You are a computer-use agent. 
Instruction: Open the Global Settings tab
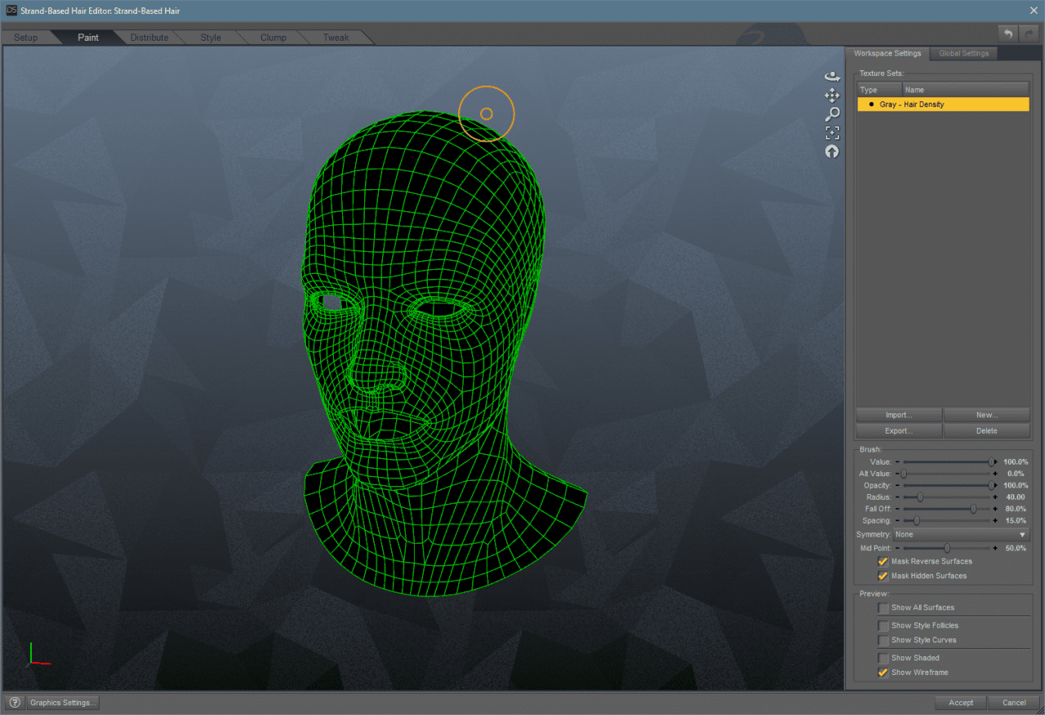pyautogui.click(x=963, y=54)
